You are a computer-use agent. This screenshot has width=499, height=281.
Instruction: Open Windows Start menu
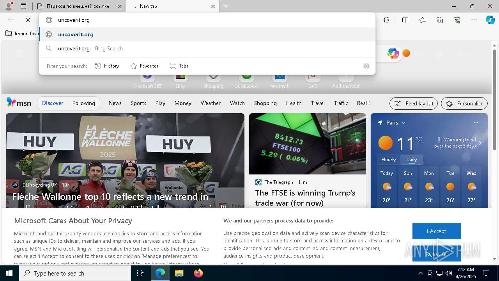(9, 273)
